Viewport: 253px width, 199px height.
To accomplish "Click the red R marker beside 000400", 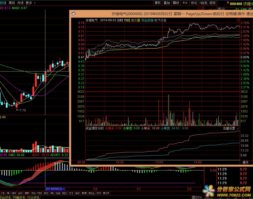I will (228, 3).
